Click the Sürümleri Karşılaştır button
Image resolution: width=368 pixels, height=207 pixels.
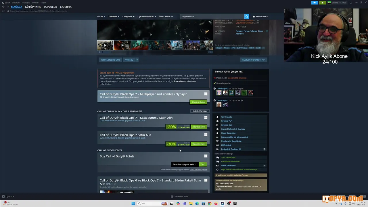click(200, 111)
